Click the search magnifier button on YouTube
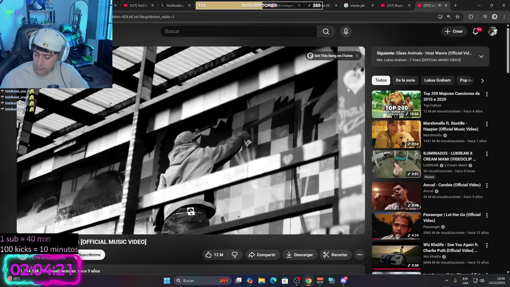Viewport: 510px width, 287px height. pyautogui.click(x=326, y=31)
